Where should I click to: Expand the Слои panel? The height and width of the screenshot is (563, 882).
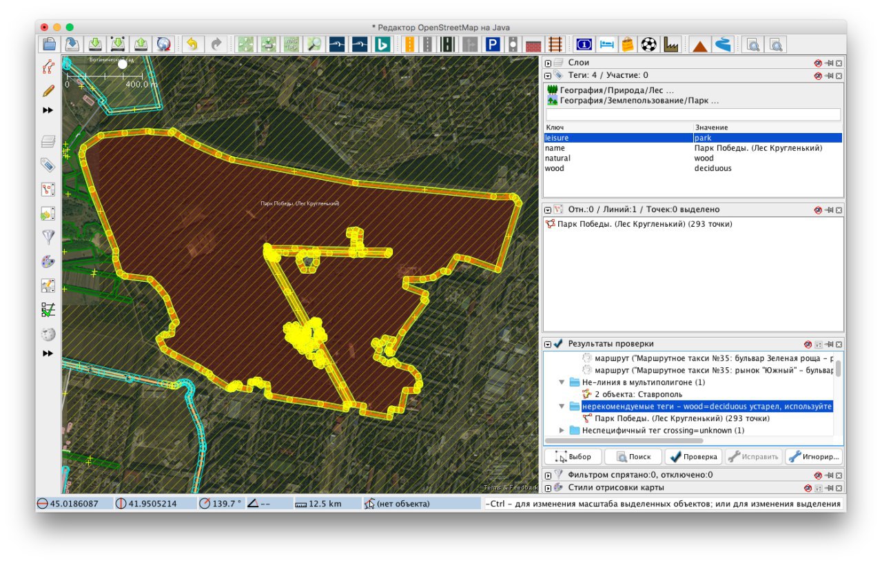(548, 63)
